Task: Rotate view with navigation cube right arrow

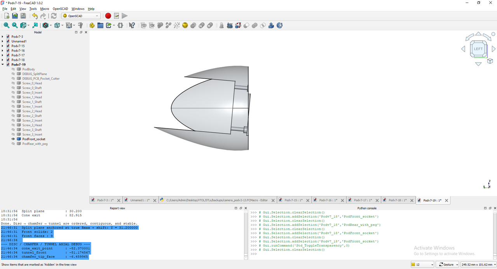Action: point(494,49)
